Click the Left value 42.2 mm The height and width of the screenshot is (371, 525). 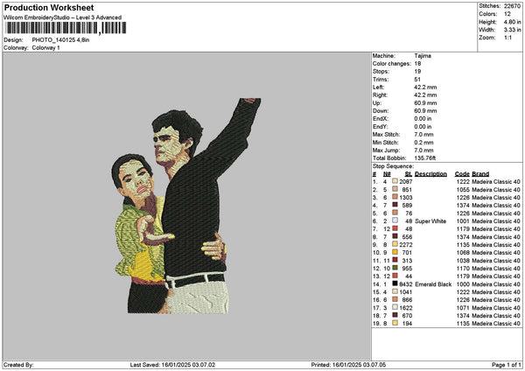(425, 87)
